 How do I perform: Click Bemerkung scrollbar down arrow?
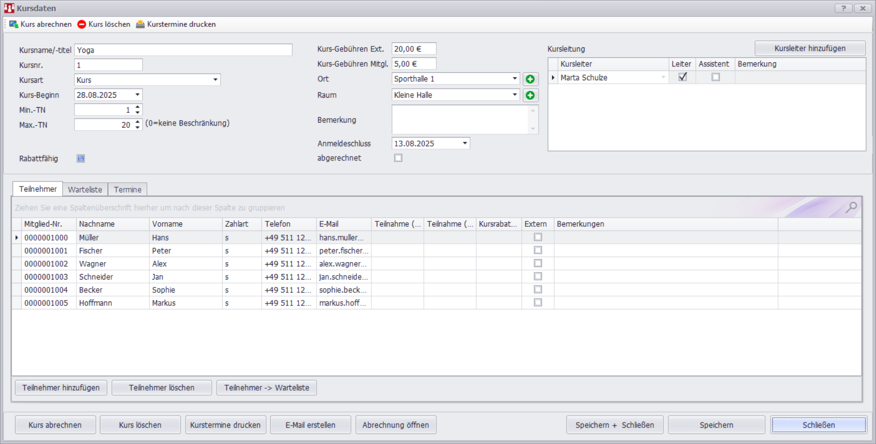[533, 129]
